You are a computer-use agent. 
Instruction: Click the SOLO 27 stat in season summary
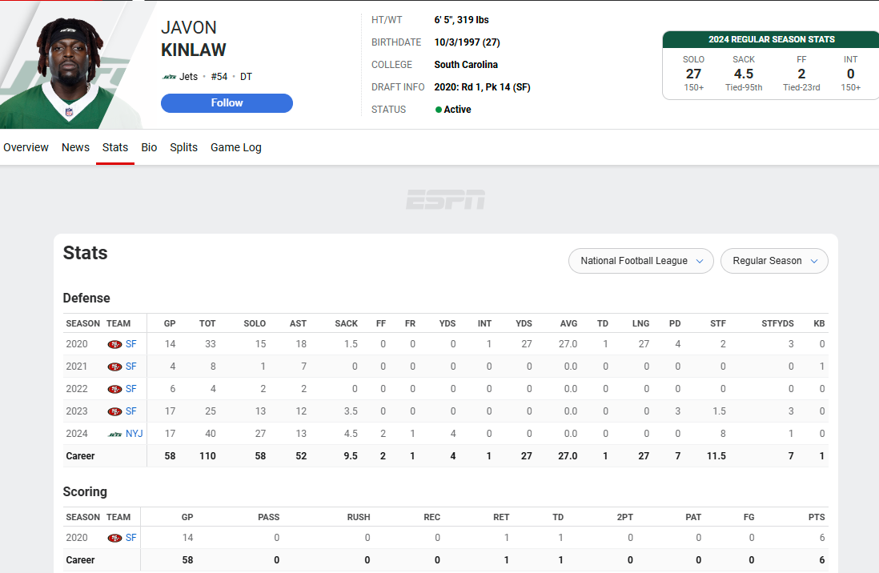click(693, 74)
